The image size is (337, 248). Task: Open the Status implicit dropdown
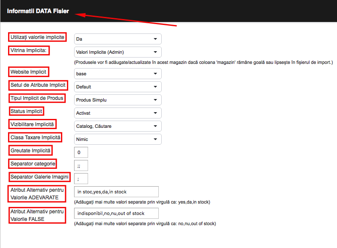click(x=118, y=113)
